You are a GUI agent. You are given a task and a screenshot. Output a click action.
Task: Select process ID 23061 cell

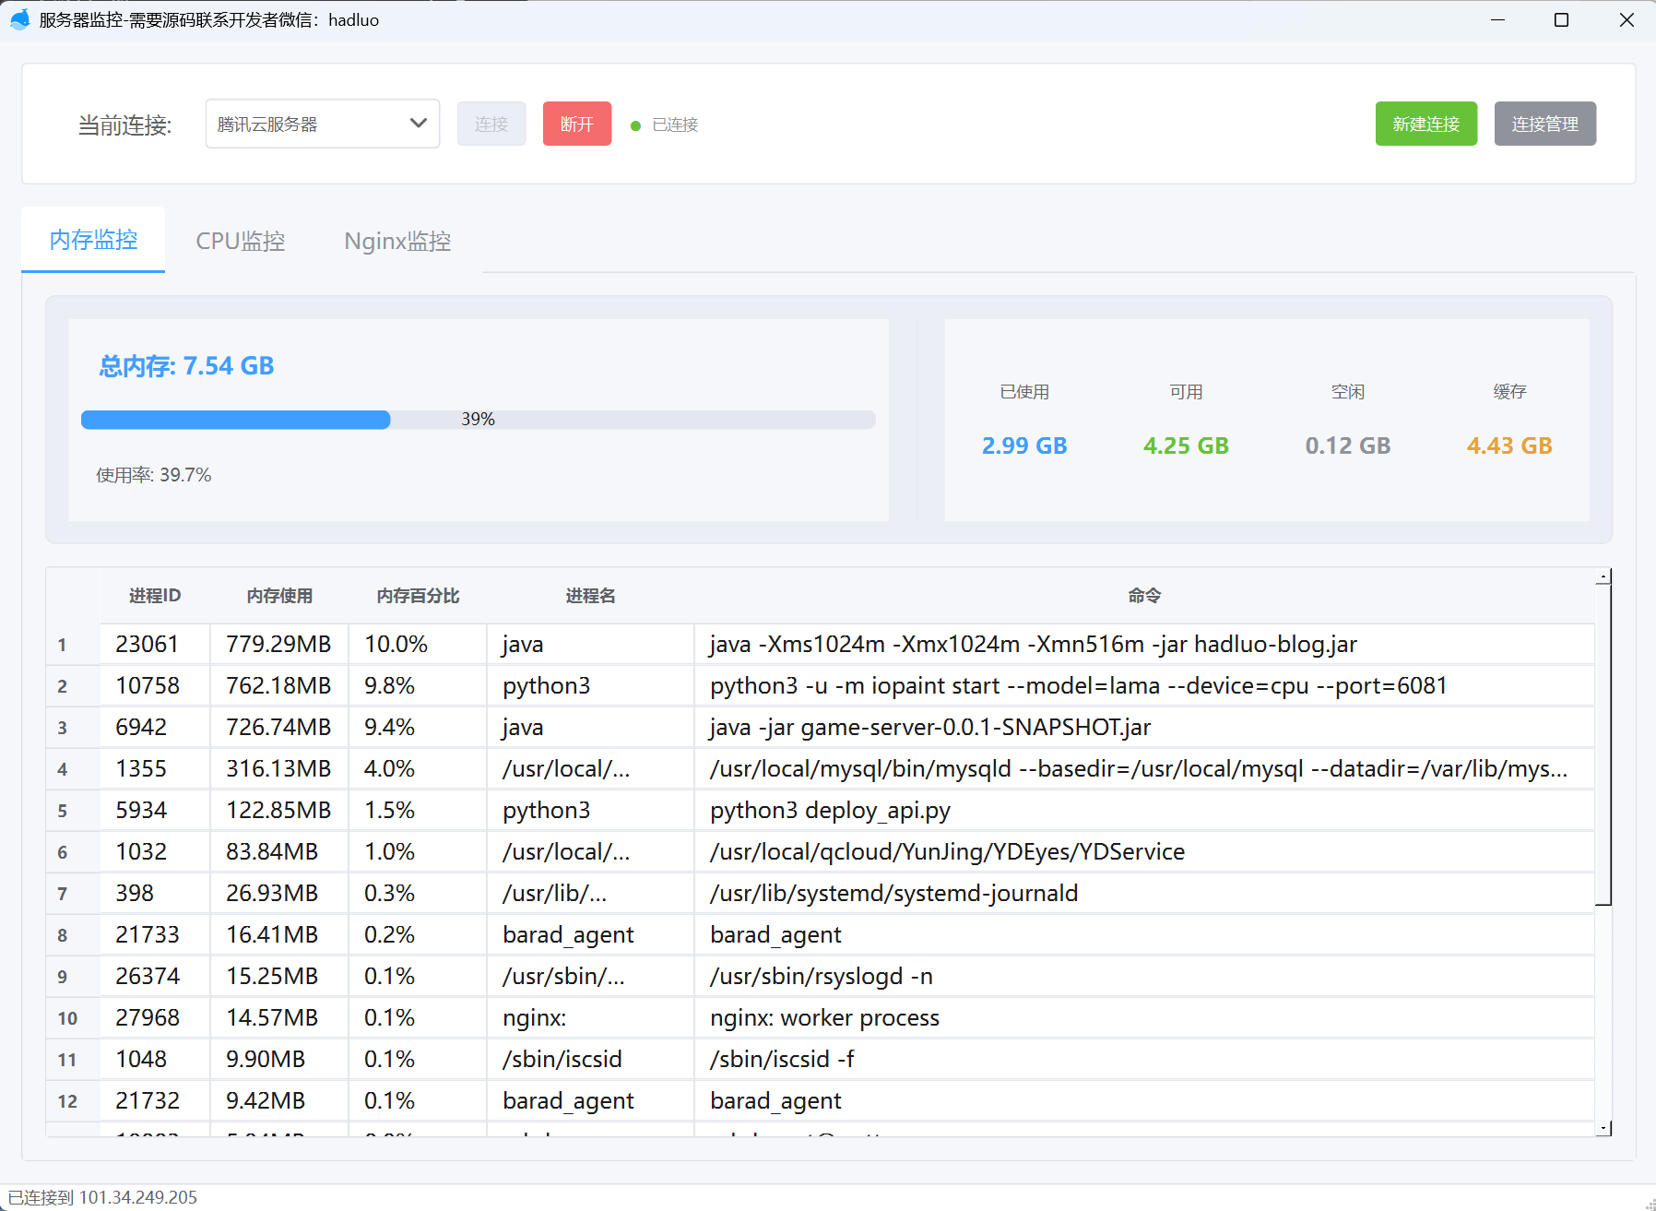click(155, 644)
